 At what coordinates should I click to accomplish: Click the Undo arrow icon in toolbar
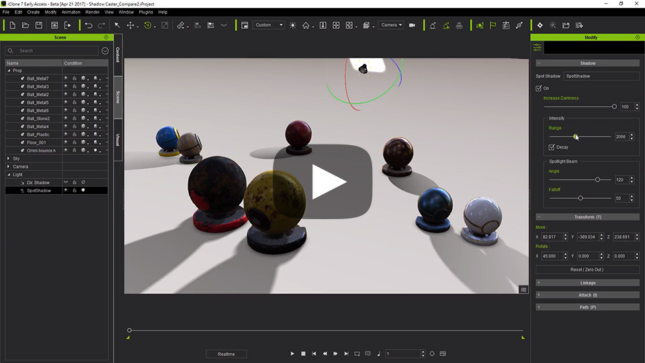click(89, 26)
